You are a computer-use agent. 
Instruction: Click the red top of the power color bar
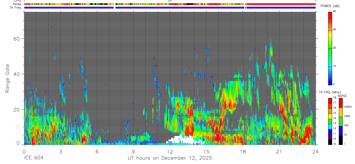coord(330,13)
